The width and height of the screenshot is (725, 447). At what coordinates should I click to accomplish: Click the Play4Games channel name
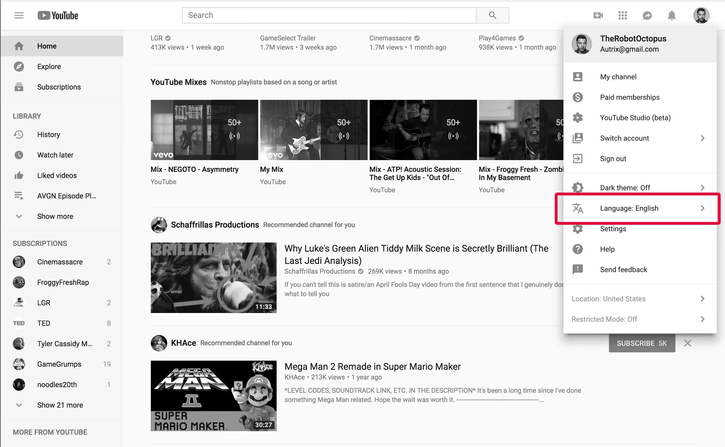coord(497,38)
